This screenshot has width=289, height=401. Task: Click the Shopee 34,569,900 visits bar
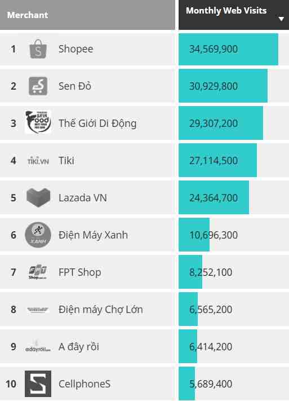229,49
